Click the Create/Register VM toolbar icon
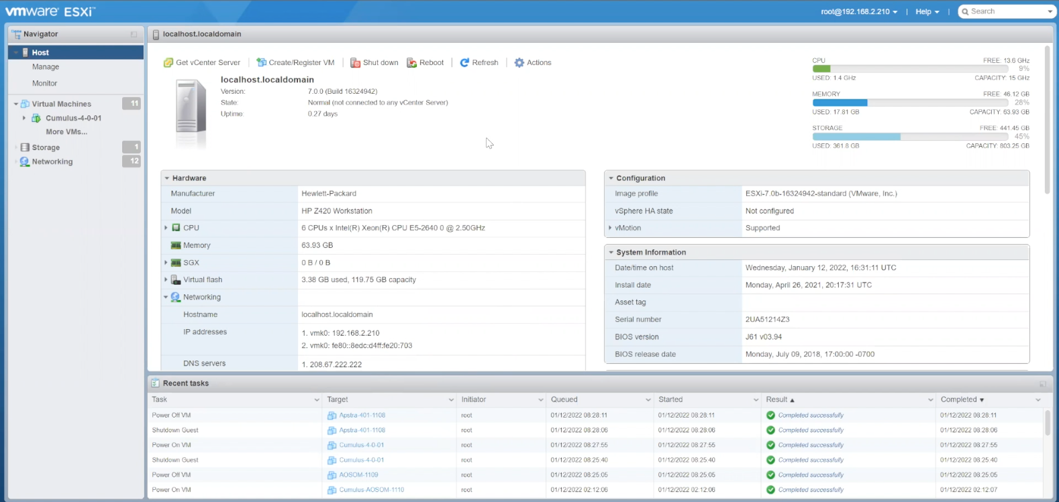Screen dimensions: 1059x502 coord(262,63)
